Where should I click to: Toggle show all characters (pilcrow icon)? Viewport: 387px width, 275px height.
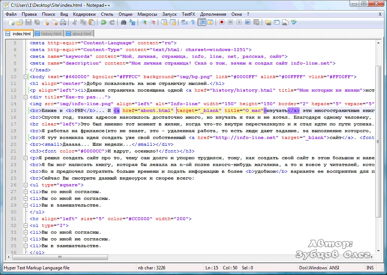(193, 23)
